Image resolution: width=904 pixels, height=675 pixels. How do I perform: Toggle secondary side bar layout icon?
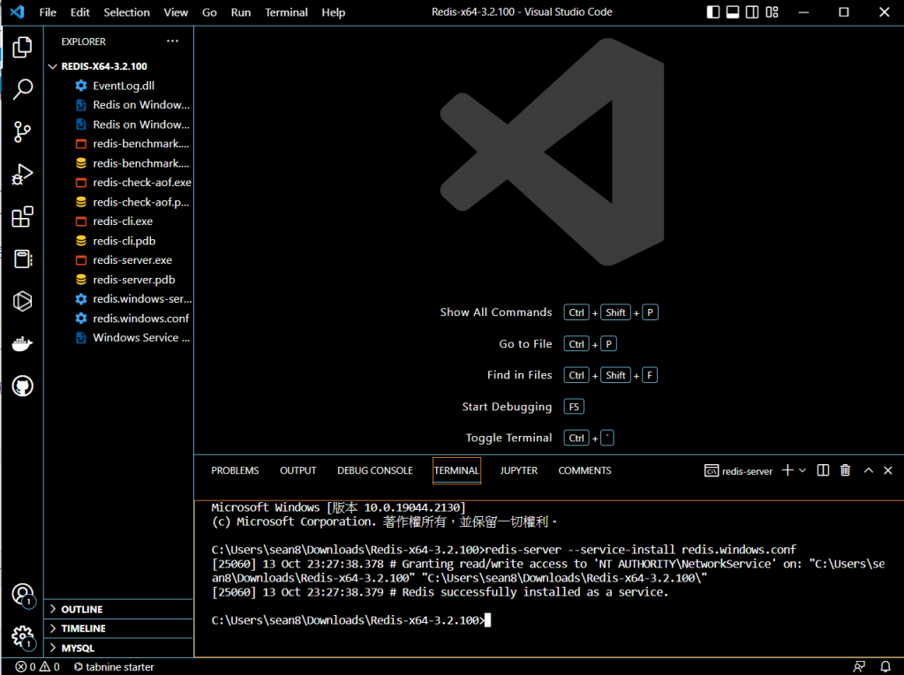(x=752, y=12)
